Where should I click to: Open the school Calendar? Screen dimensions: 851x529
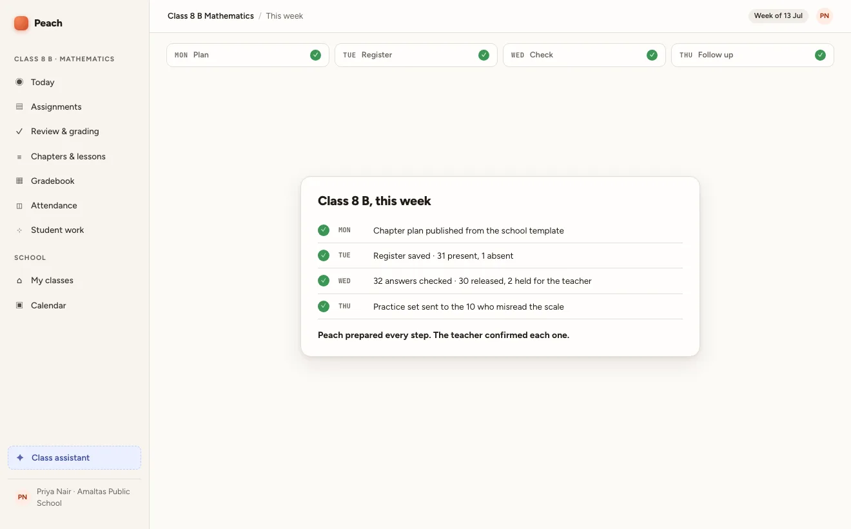tap(75, 305)
